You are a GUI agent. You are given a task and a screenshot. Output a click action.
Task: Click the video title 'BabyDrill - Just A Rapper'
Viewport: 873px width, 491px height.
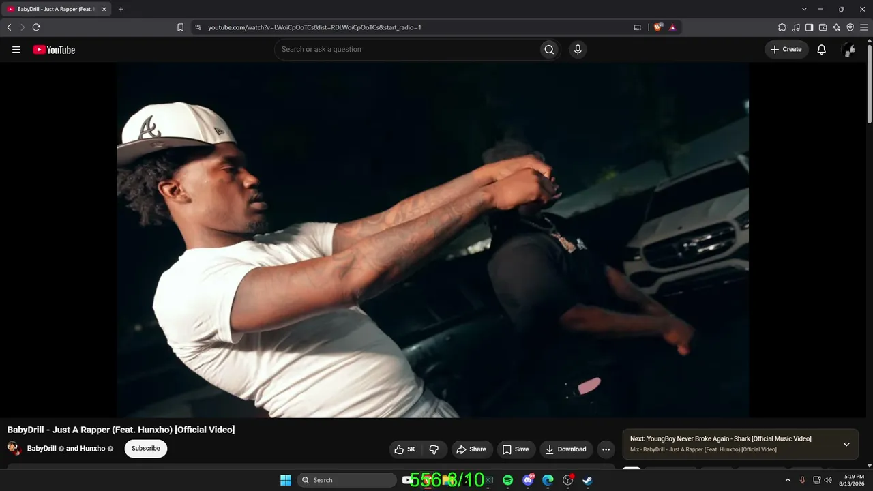[121, 430]
